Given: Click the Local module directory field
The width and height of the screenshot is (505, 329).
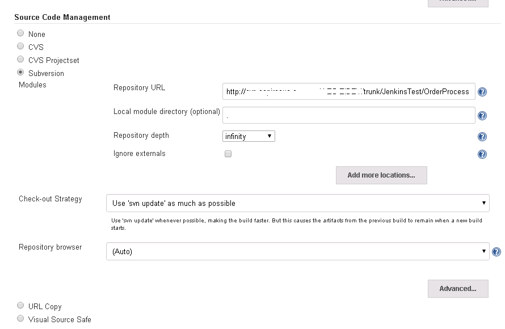Looking at the screenshot, I should (349, 115).
